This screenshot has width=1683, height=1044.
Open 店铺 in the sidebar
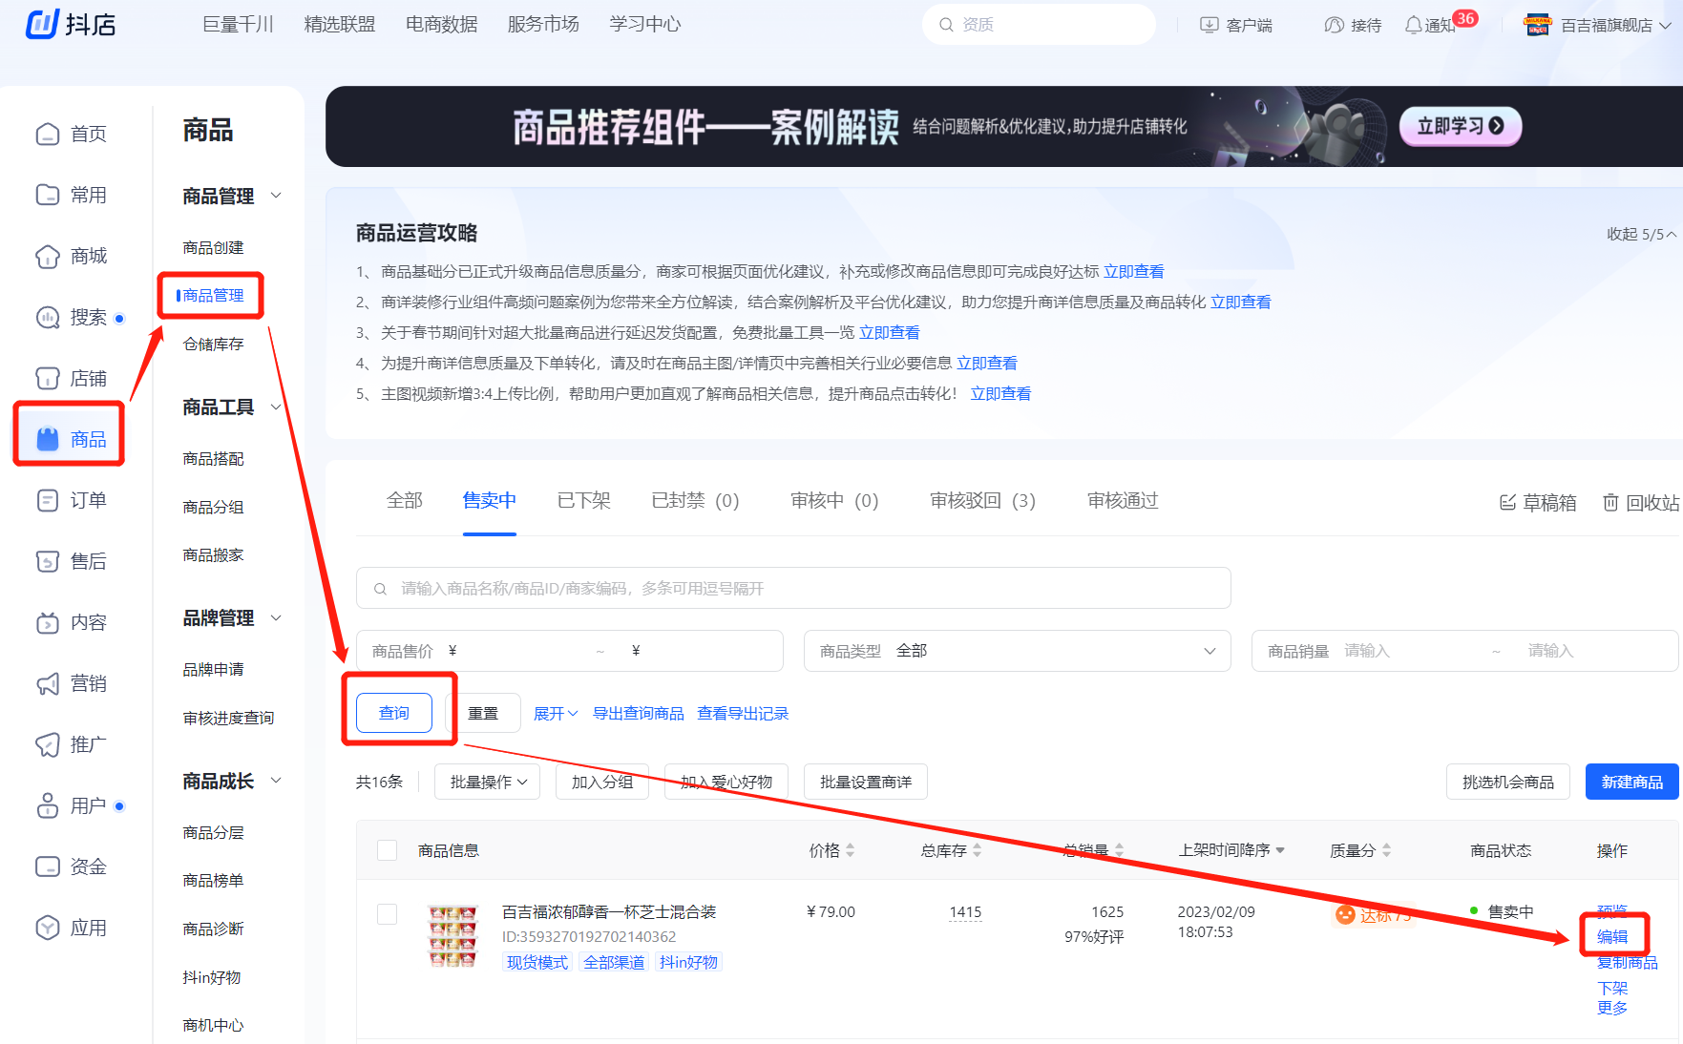(x=71, y=378)
